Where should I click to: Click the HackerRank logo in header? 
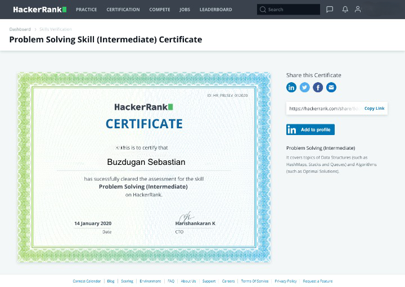pos(39,10)
